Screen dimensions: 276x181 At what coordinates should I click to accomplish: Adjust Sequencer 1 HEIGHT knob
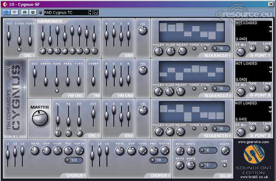tap(182, 51)
